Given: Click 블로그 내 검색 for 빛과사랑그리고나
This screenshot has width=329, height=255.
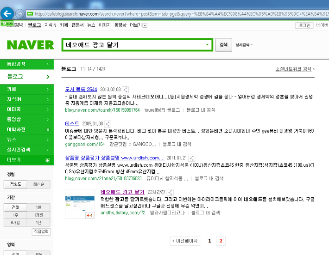Looking at the screenshot, I should pos(205,213).
